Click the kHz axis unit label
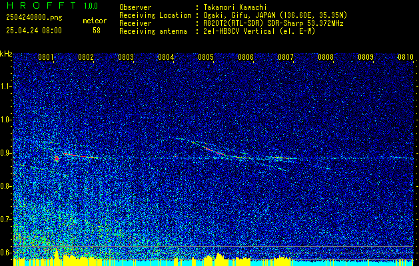Image resolution: width=419 pixels, height=266 pixels. [x=6, y=54]
